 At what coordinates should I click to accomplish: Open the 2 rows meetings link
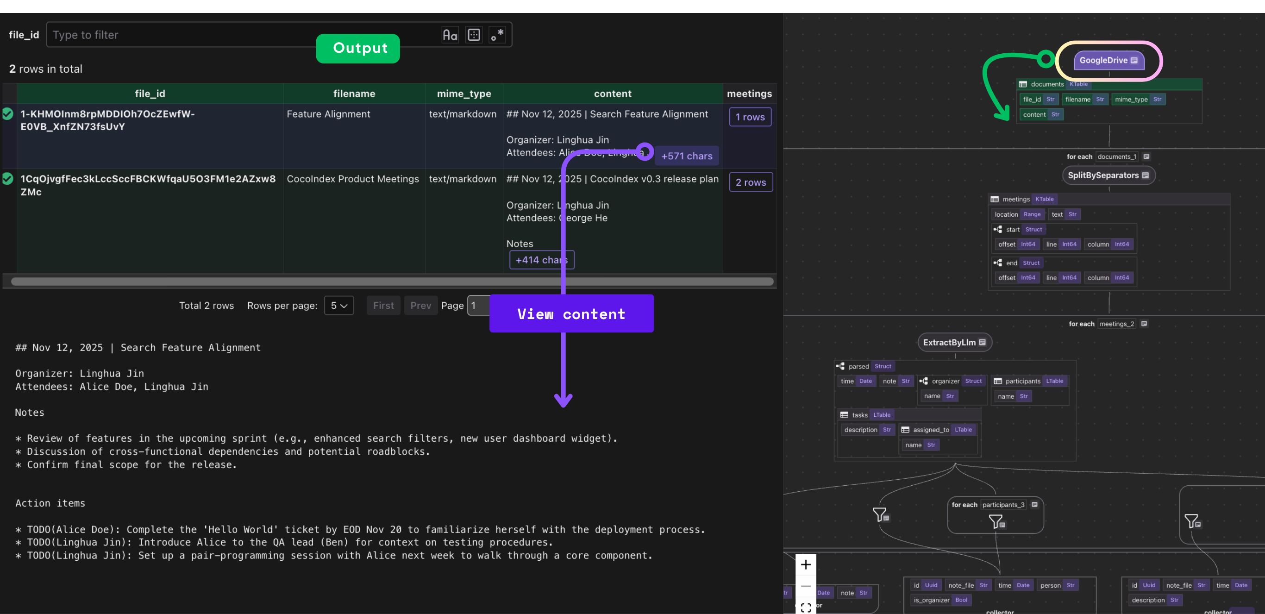tap(751, 182)
